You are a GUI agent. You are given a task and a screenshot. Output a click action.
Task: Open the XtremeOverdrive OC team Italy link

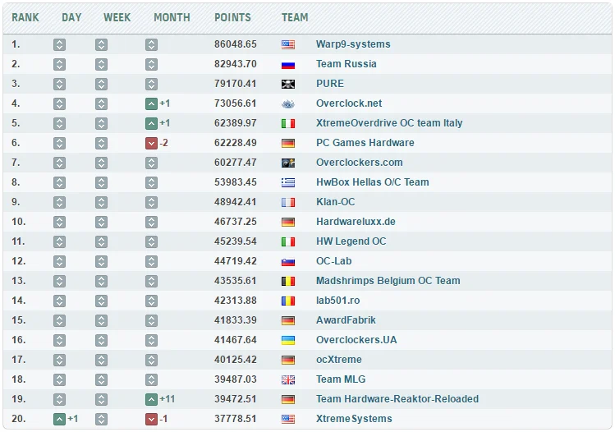(x=389, y=123)
